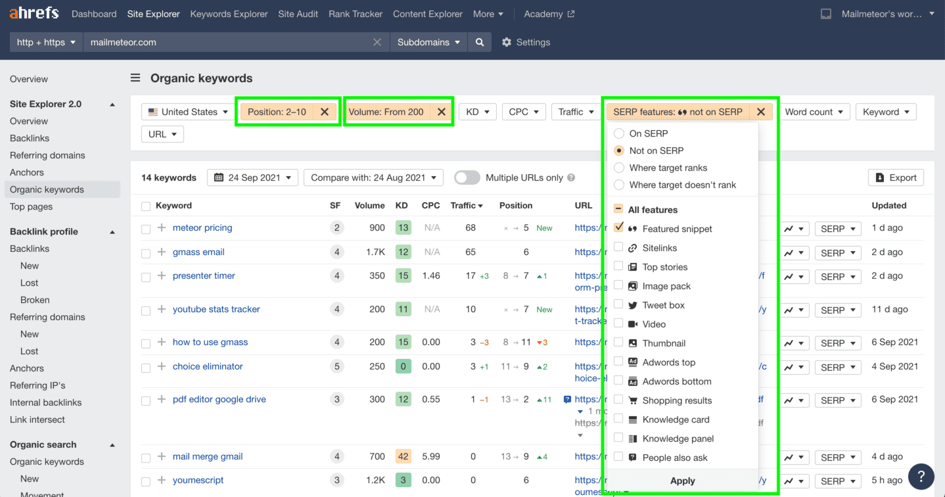Open the http + https protocol dropdown

pos(46,42)
